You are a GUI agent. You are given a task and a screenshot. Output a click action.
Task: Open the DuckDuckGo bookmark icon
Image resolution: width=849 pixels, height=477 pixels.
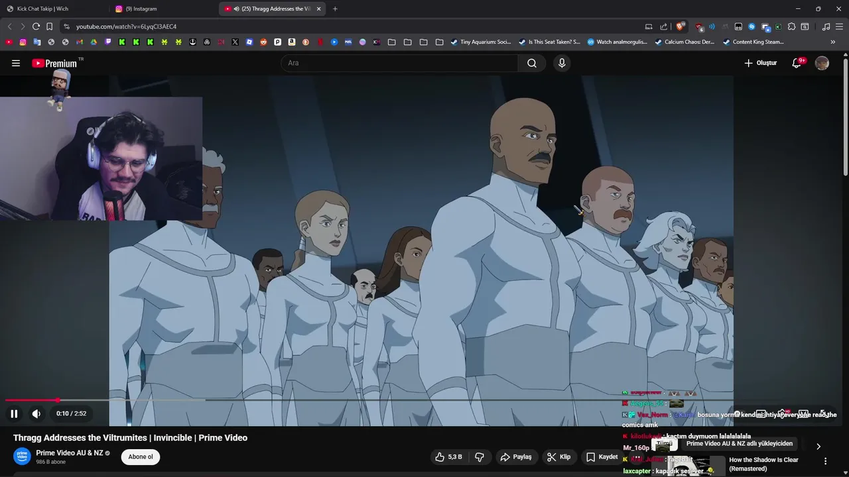[306, 42]
